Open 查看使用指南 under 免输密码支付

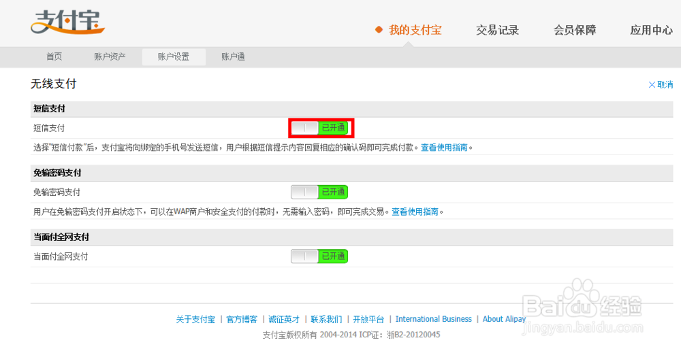point(415,212)
